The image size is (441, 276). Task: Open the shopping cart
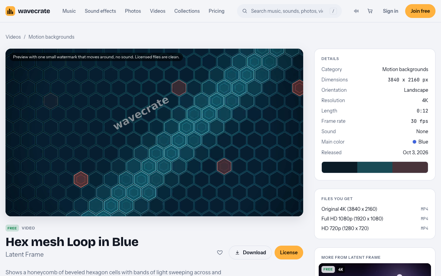tap(370, 11)
